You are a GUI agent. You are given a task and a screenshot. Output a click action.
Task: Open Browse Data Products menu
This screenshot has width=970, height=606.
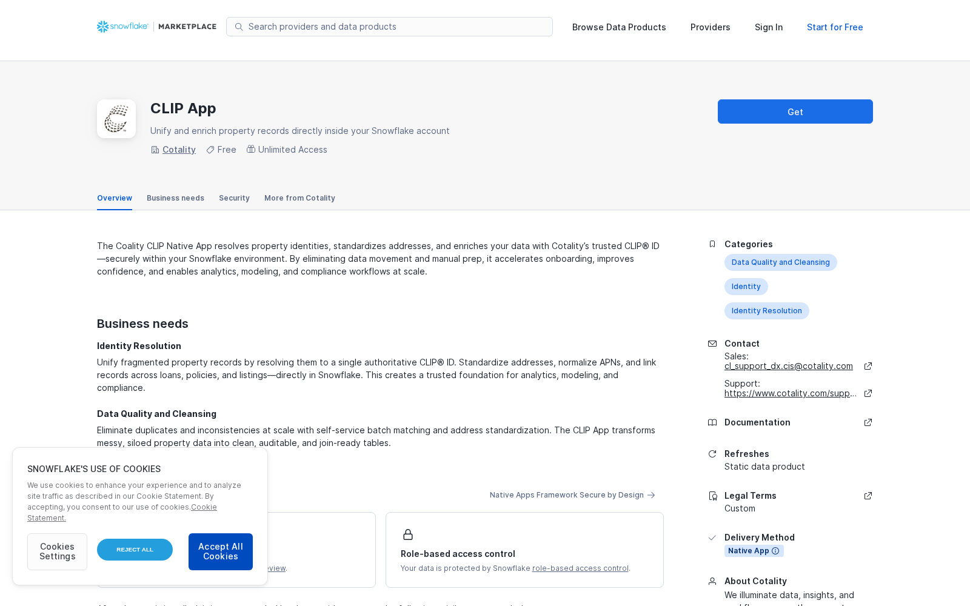[x=619, y=27]
